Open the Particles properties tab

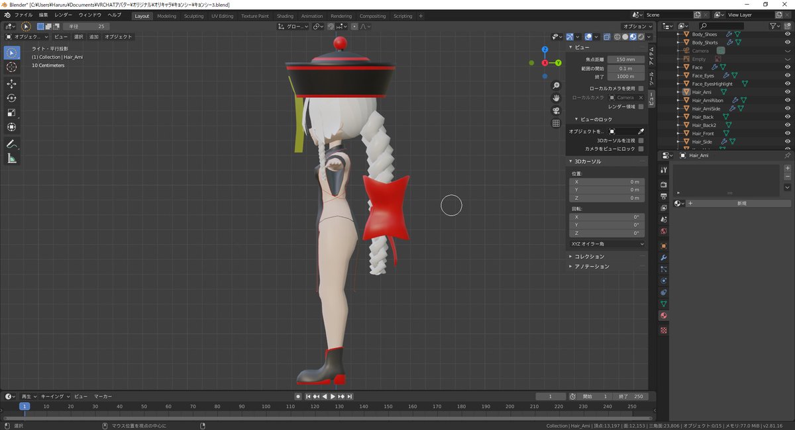point(664,269)
